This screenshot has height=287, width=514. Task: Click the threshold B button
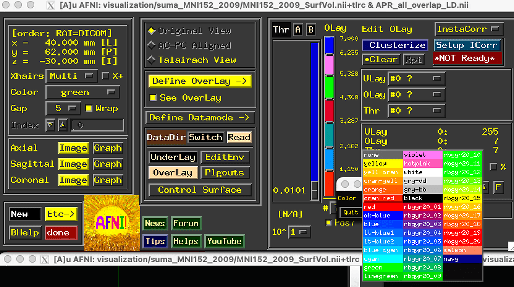coord(310,30)
